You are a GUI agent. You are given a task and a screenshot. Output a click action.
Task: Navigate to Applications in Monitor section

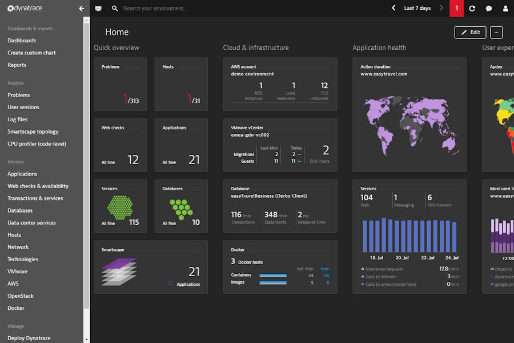[x=22, y=174]
